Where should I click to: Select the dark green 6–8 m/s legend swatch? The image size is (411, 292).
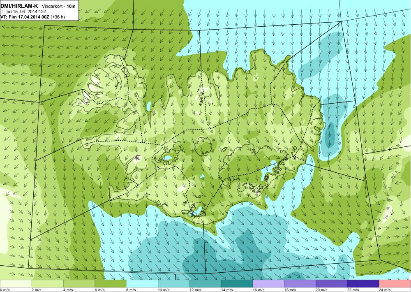[x=111, y=284]
